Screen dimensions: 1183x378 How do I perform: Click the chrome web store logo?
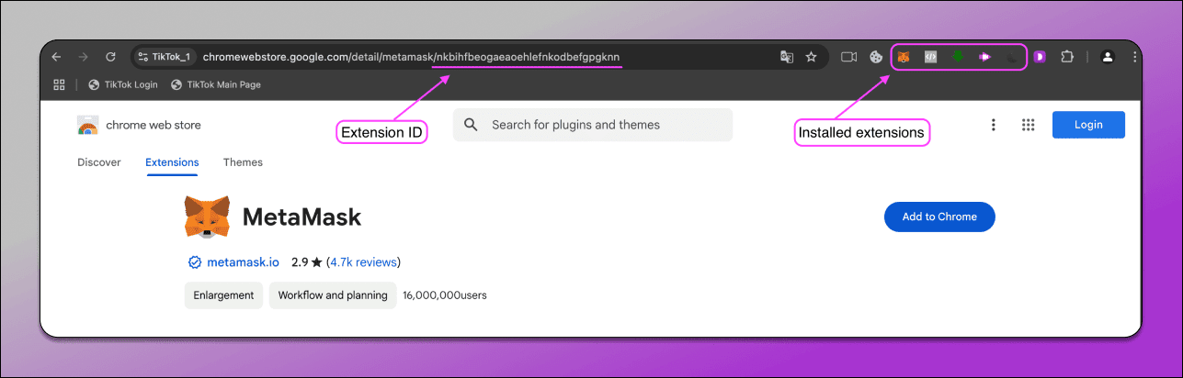[87, 126]
